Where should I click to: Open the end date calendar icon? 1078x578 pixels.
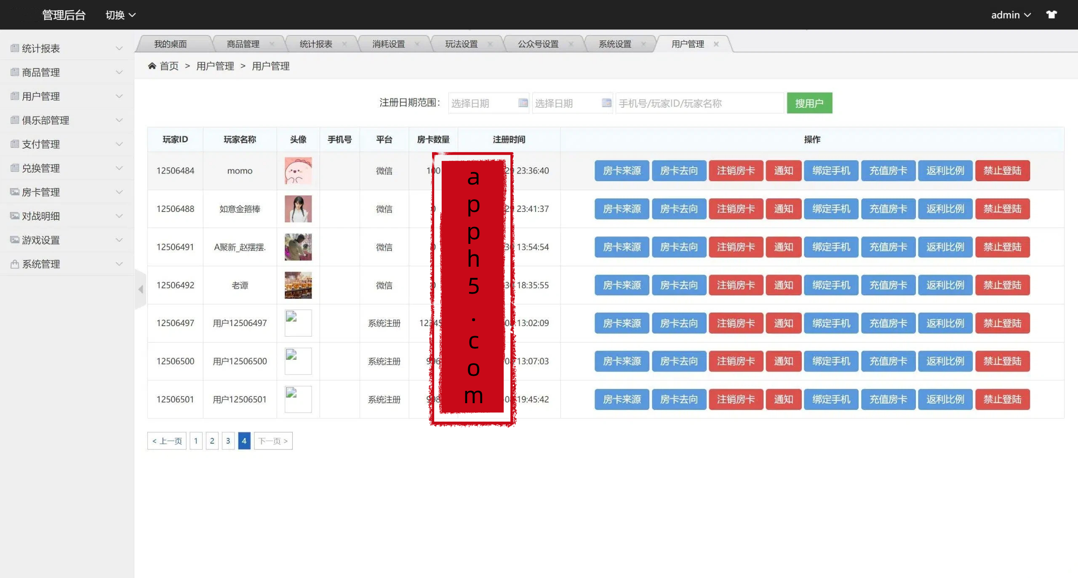coord(606,103)
